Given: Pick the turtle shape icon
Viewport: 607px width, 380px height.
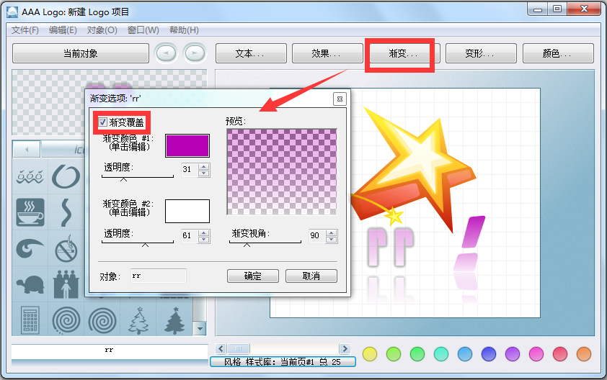Looking at the screenshot, I should (x=30, y=282).
